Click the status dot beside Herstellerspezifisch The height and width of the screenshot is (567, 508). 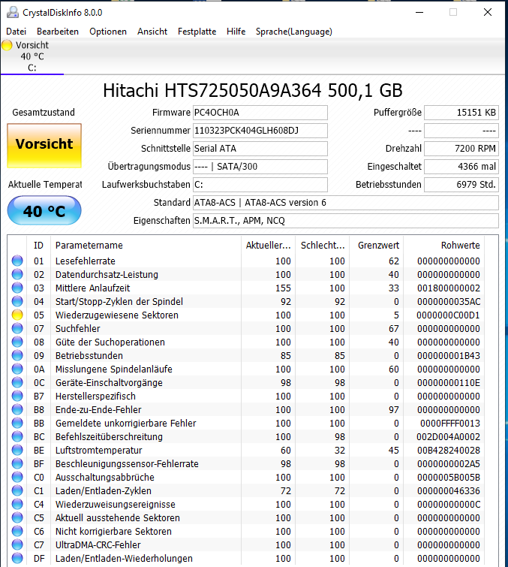[17, 396]
